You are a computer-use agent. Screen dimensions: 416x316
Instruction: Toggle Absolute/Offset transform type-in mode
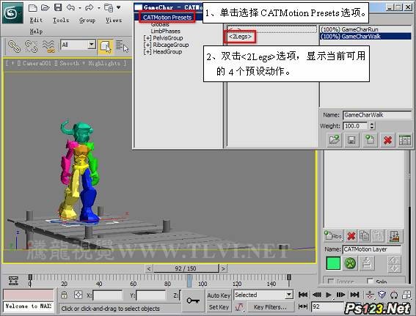pyautogui.click(x=79, y=295)
